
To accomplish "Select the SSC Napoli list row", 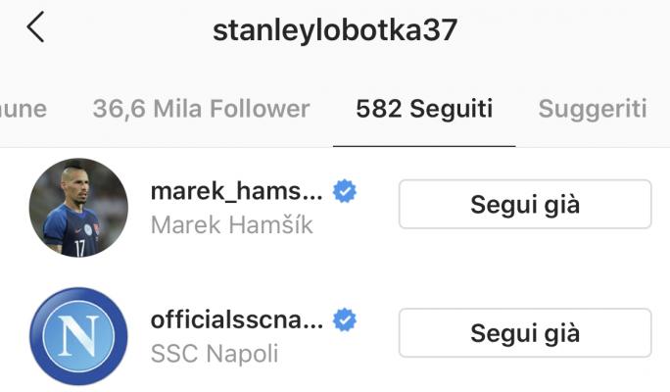I will click(x=335, y=336).
